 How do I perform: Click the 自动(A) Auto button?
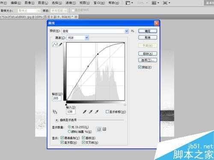pos(148,54)
